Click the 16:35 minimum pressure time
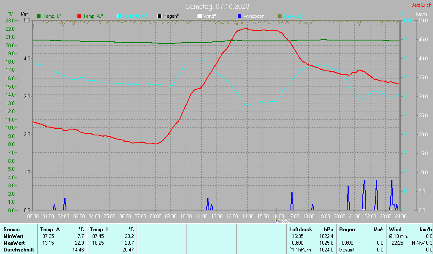This screenshot has width=433, height=254. [x=298, y=236]
